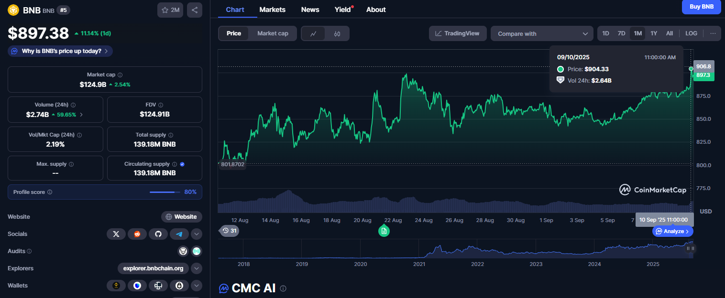Open the grid-pattern wallet icon
Image resolution: width=725 pixels, height=298 pixels.
point(158,286)
